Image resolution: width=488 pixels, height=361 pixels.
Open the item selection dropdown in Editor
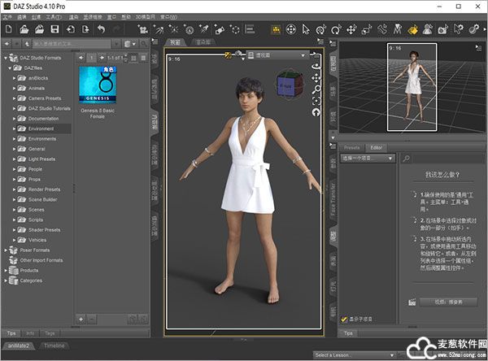(367, 158)
